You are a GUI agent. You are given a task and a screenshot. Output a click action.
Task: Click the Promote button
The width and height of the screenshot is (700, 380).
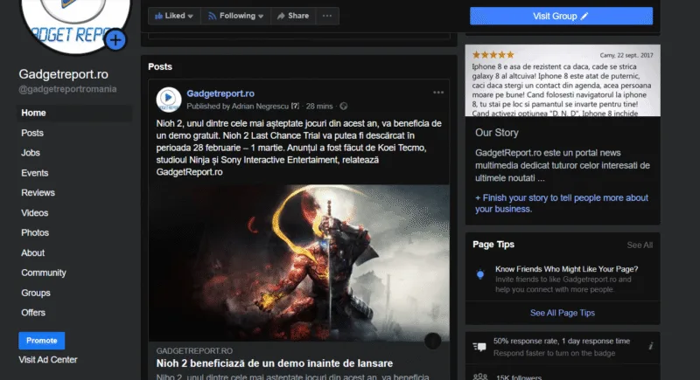click(41, 341)
